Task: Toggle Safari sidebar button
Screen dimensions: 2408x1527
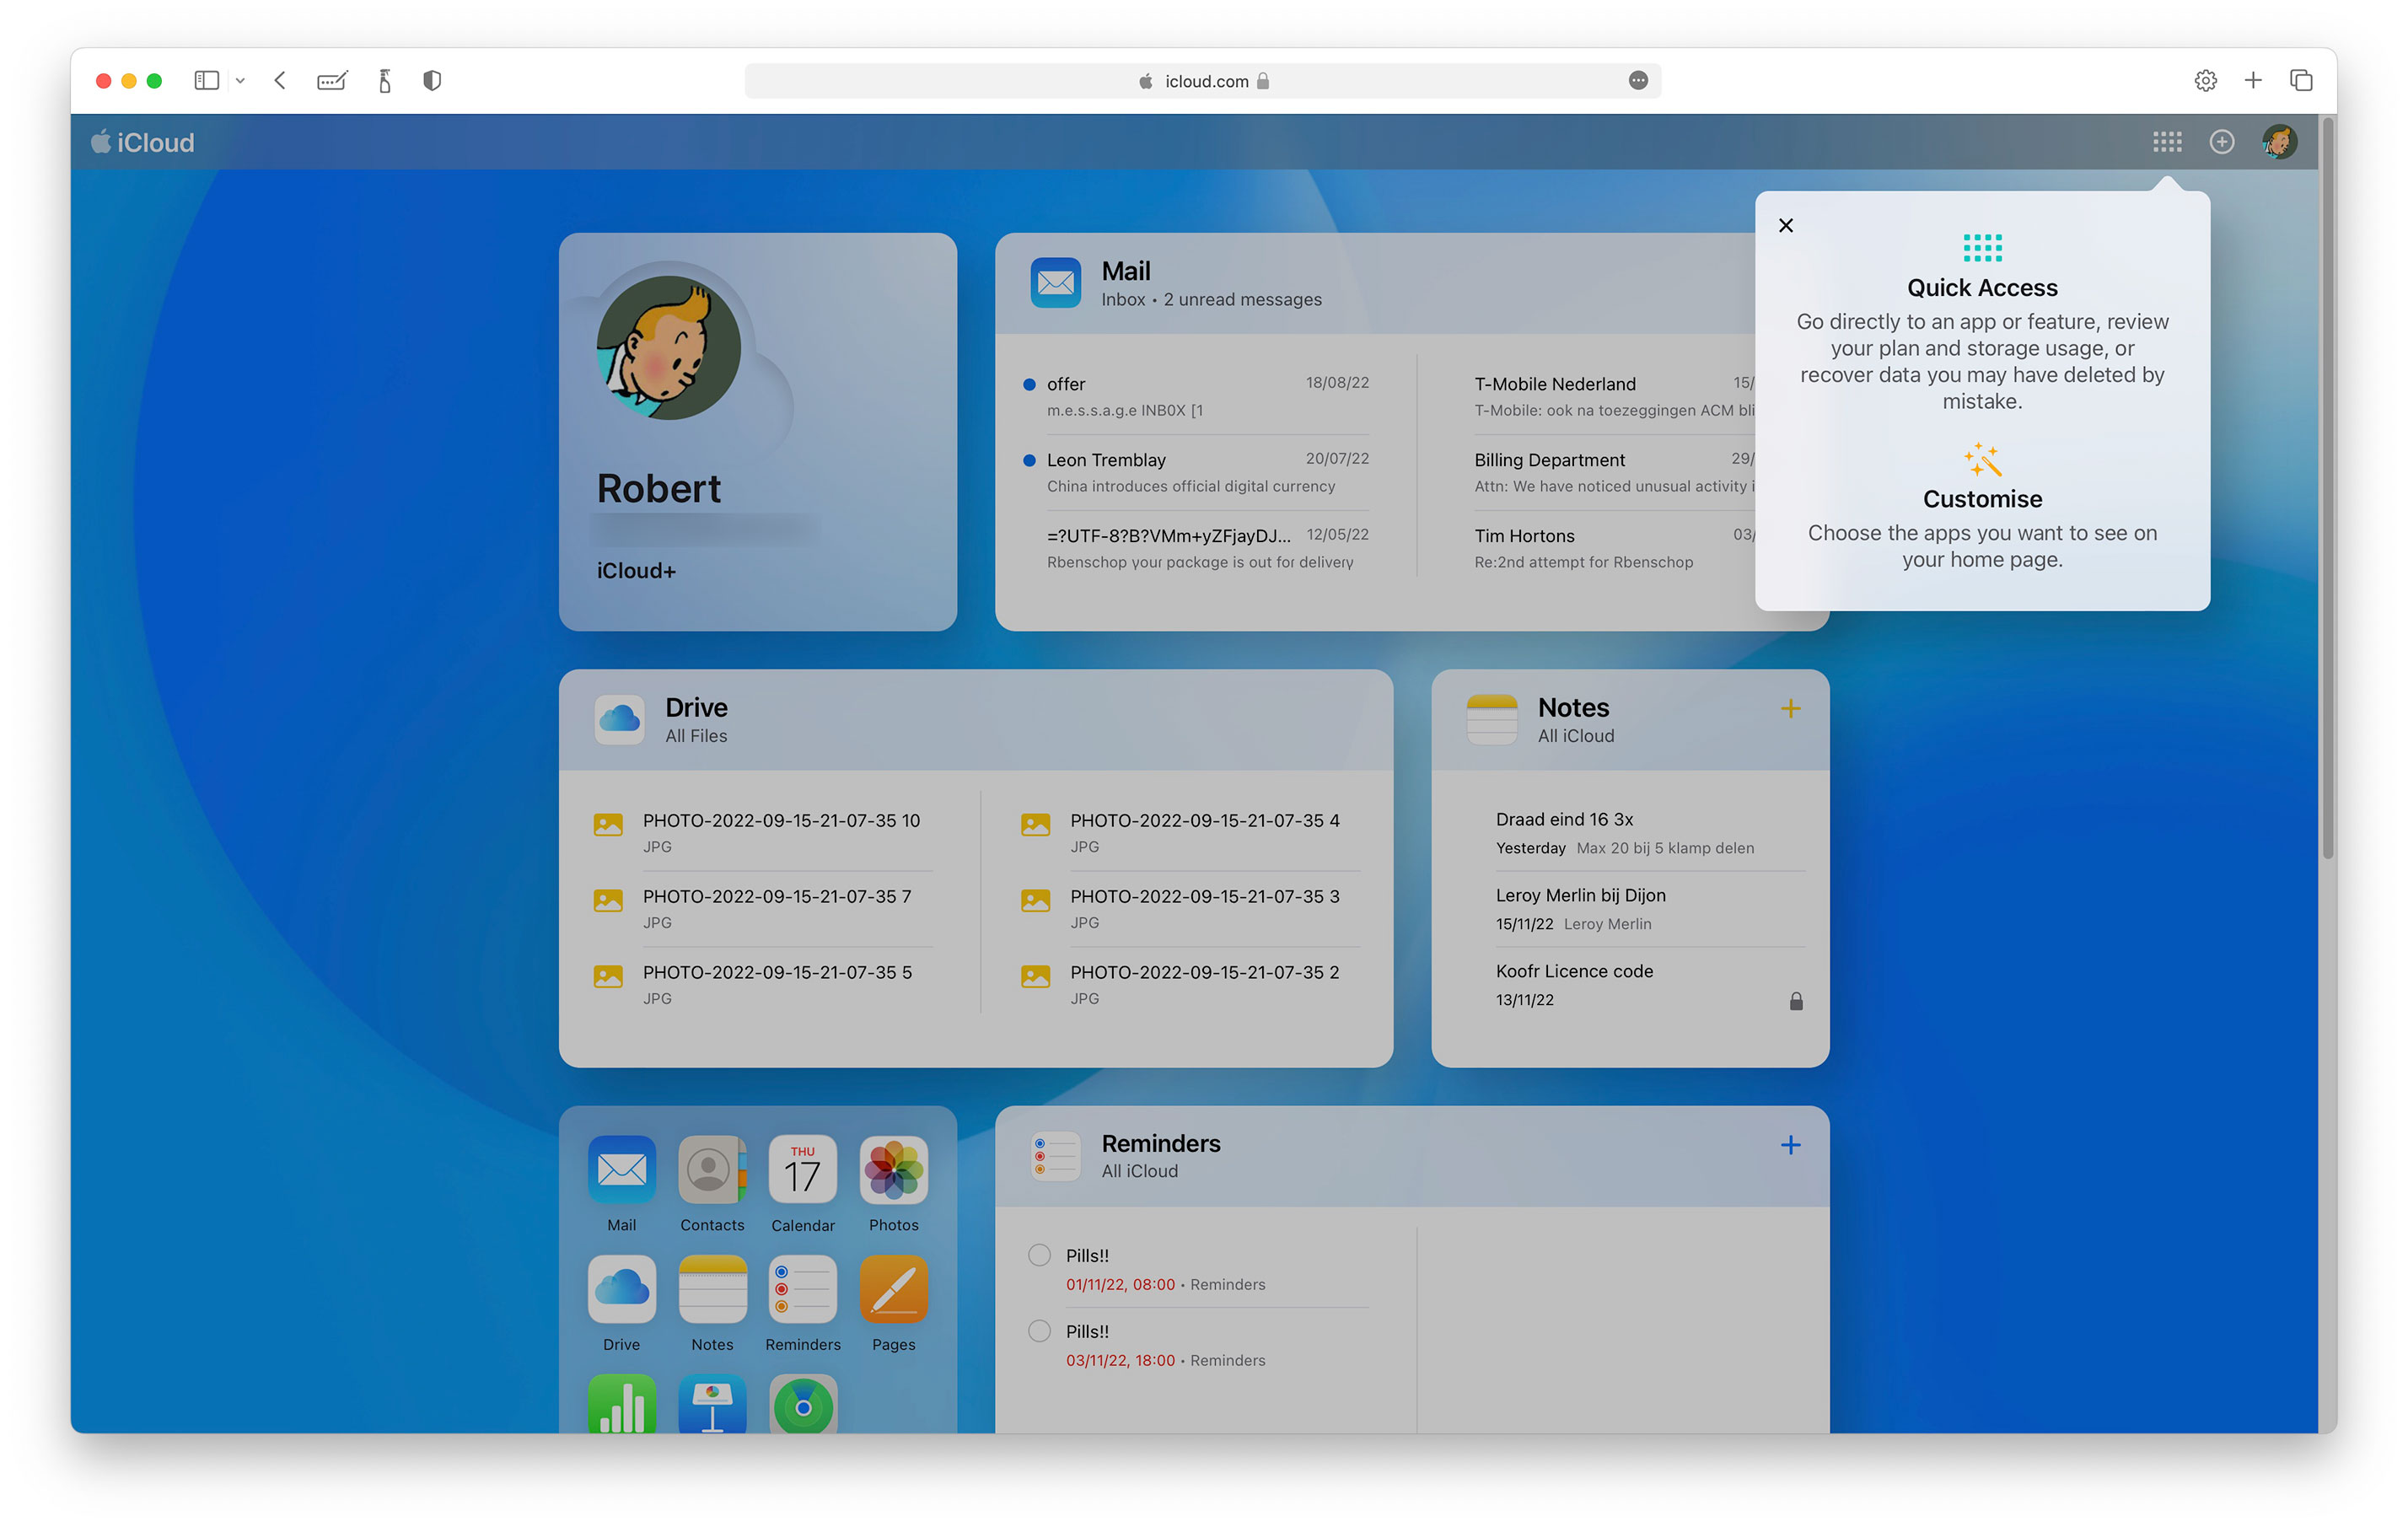Action: point(206,80)
